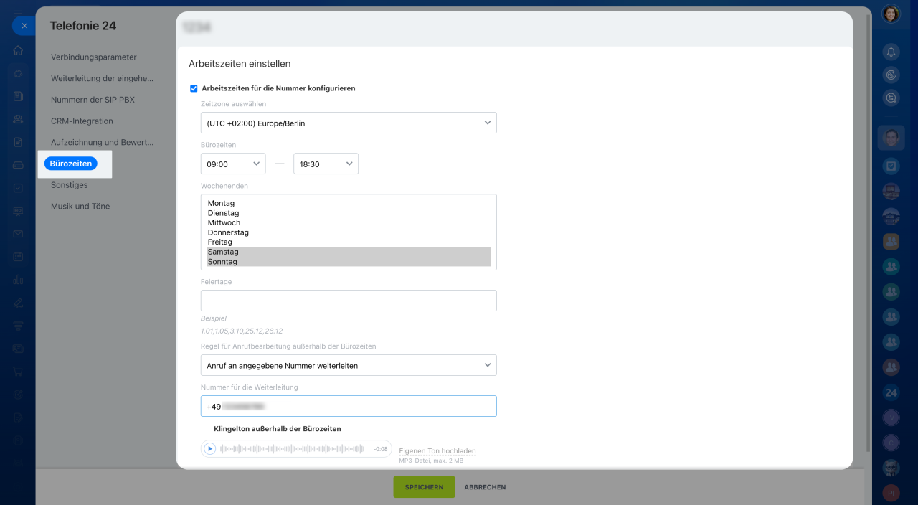This screenshot has height=505, width=918.
Task: Open the 'PI' red avatar in right bar
Action: 891,493
